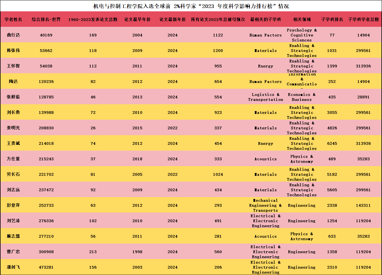Select the cell with name 陈张伟
The width and height of the screenshot is (382, 275).
(x=13, y=51)
